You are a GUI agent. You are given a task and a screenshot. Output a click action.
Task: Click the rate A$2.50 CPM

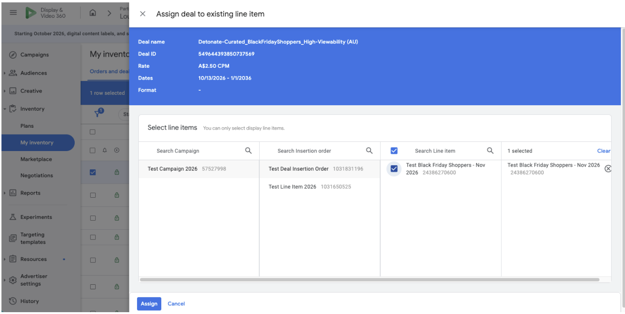tap(214, 66)
